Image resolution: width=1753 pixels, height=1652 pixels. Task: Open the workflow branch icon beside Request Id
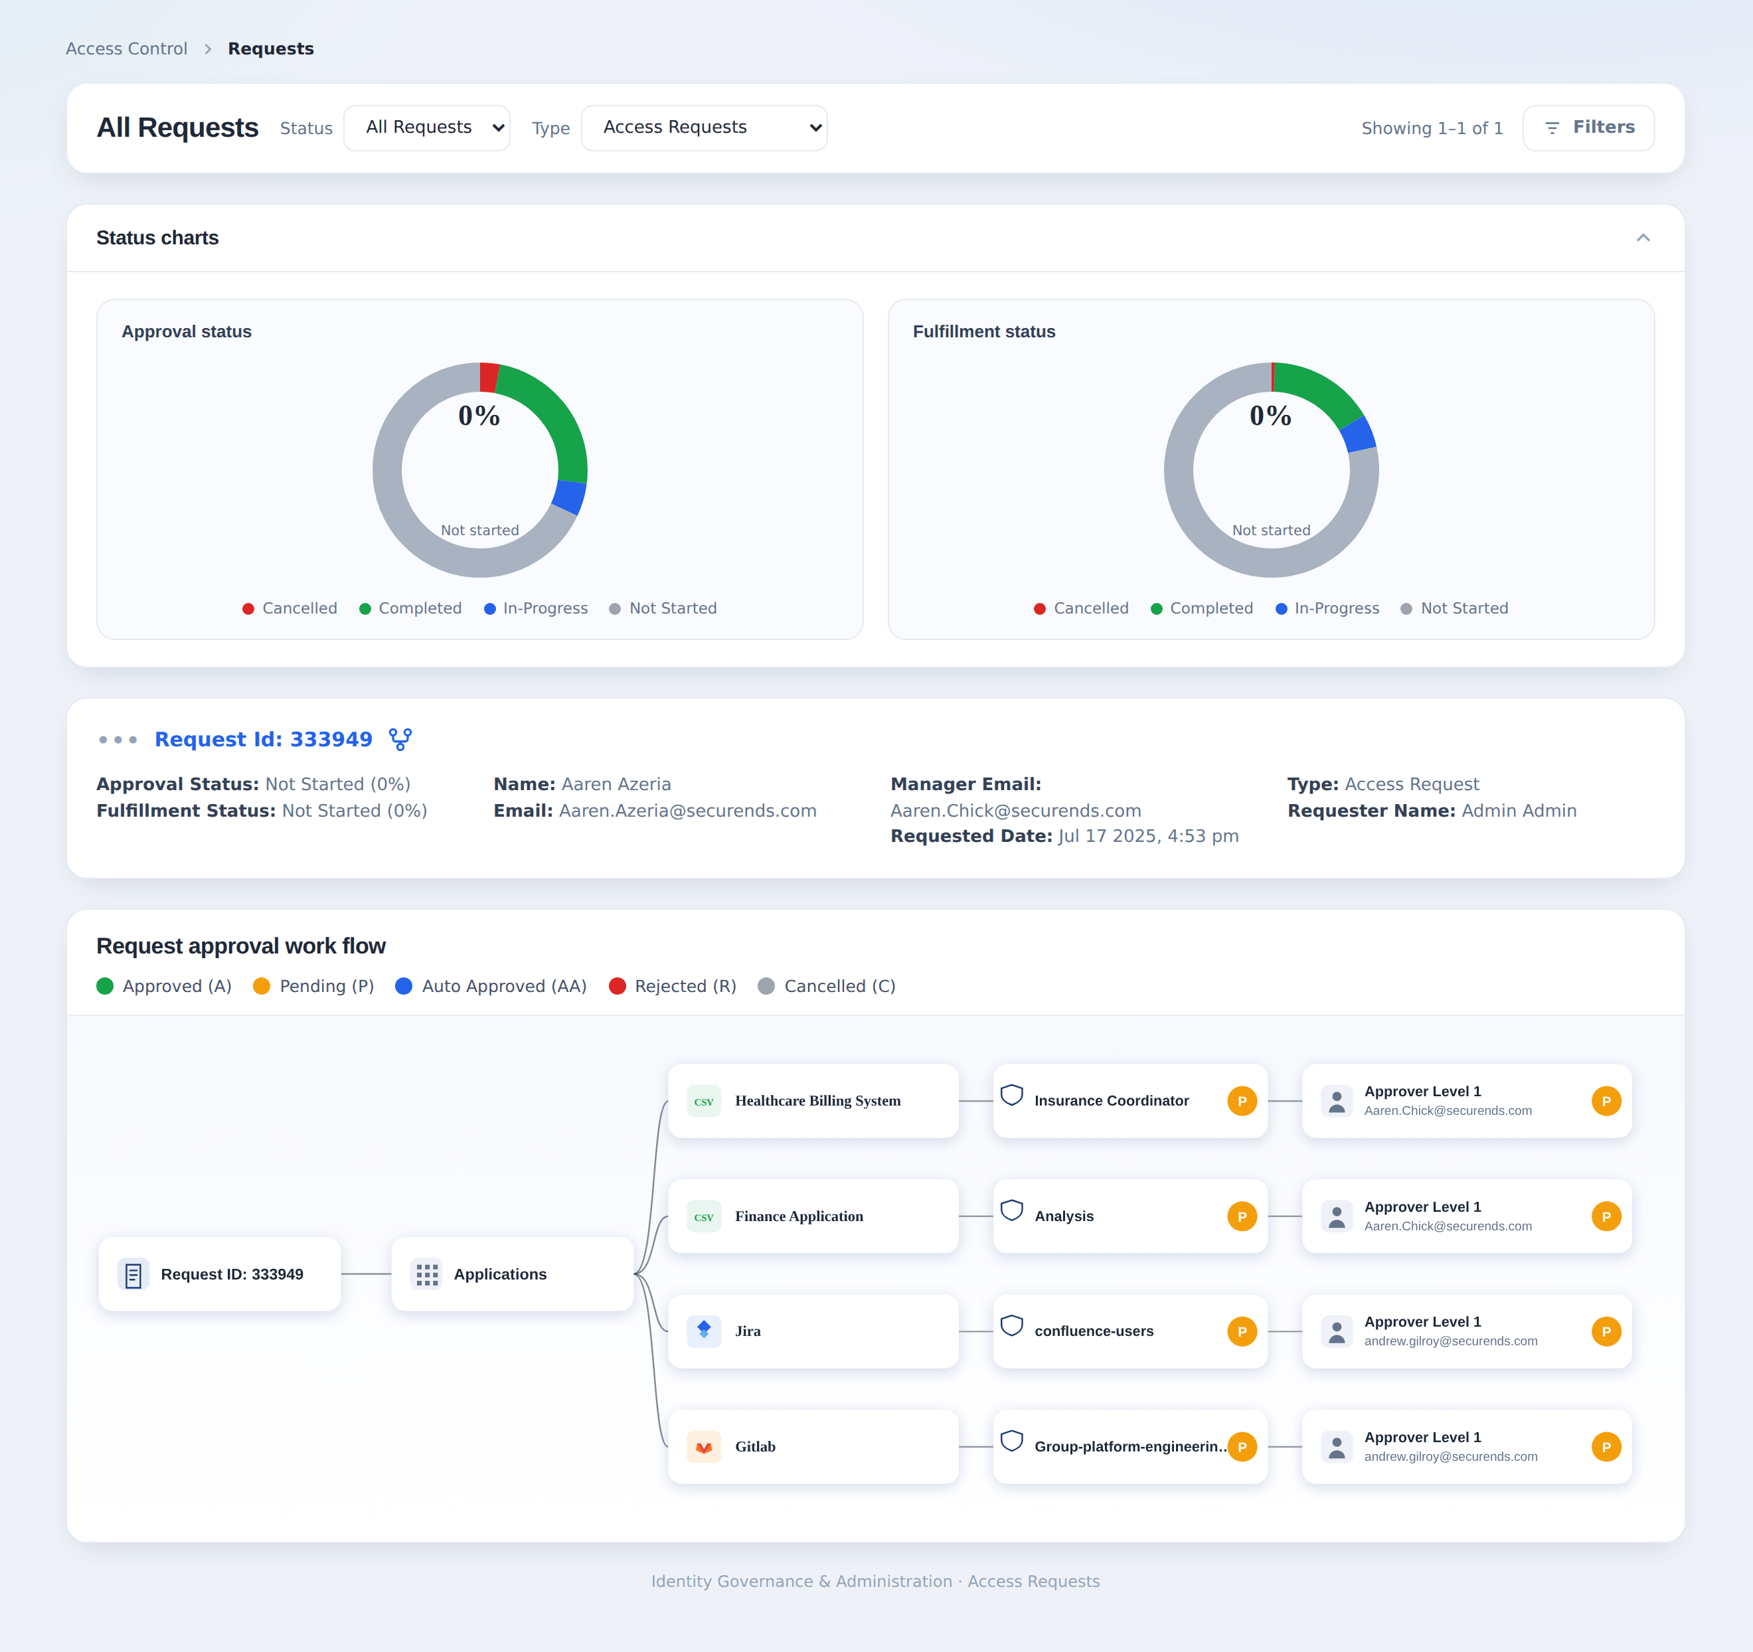coord(400,739)
